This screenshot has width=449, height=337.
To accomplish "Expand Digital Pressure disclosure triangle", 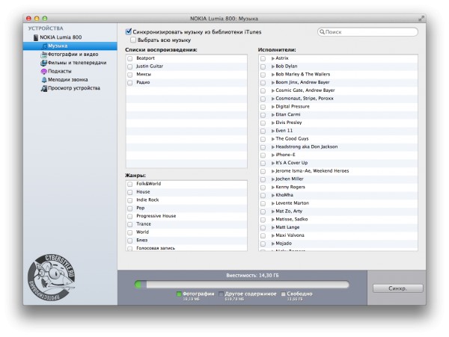I will coord(273,107).
